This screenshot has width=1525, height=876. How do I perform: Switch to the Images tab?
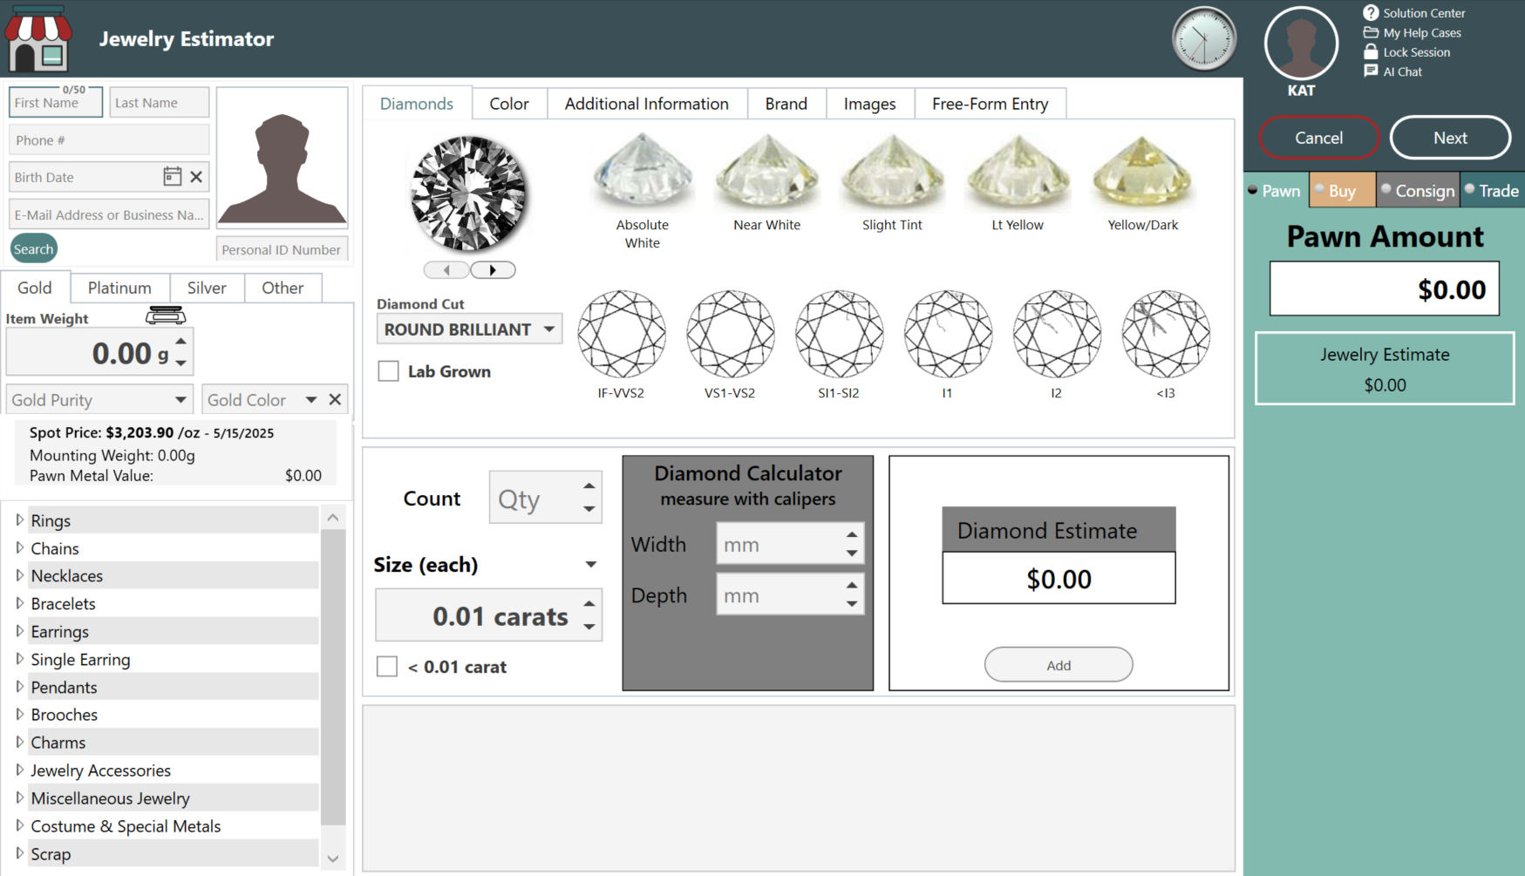click(870, 104)
